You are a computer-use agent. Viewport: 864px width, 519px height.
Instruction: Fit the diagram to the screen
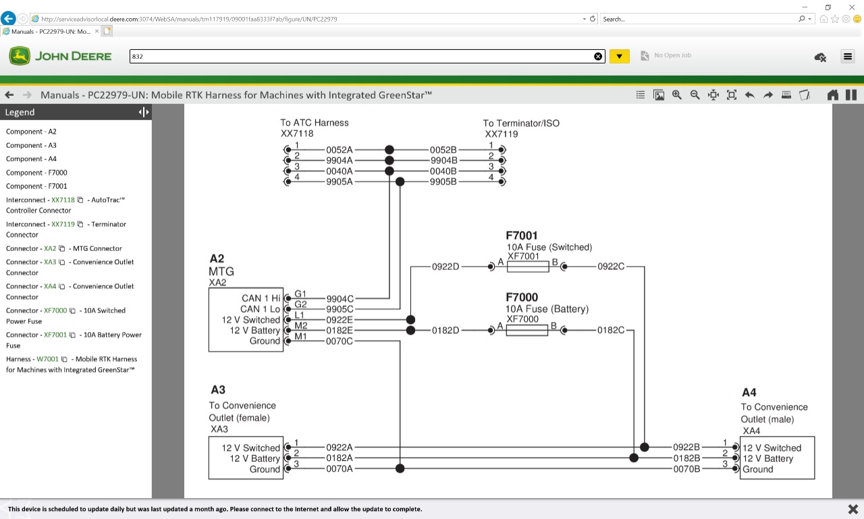(731, 94)
